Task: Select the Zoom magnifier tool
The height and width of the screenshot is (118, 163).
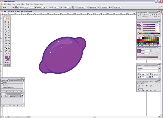Action: point(9,54)
